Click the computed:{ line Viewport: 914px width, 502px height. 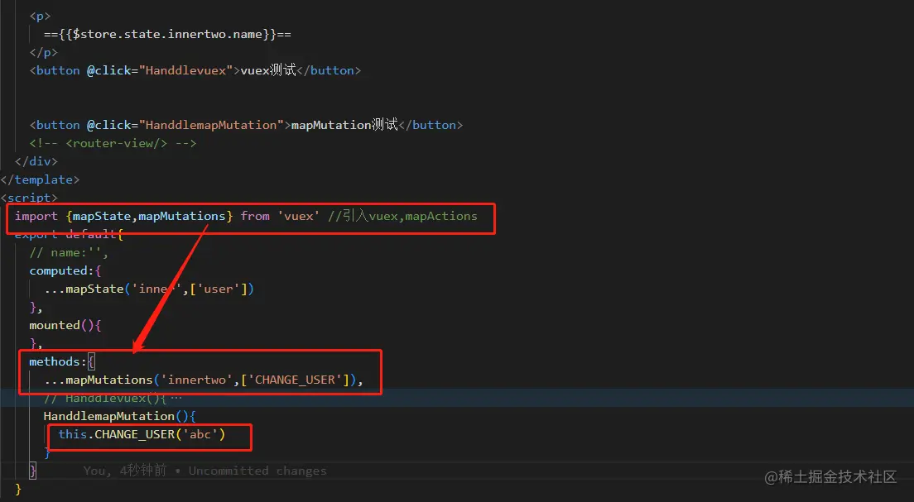65,270
